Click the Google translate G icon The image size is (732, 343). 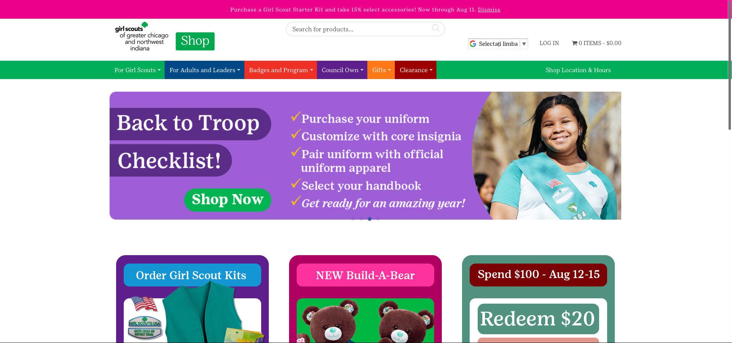pos(473,44)
